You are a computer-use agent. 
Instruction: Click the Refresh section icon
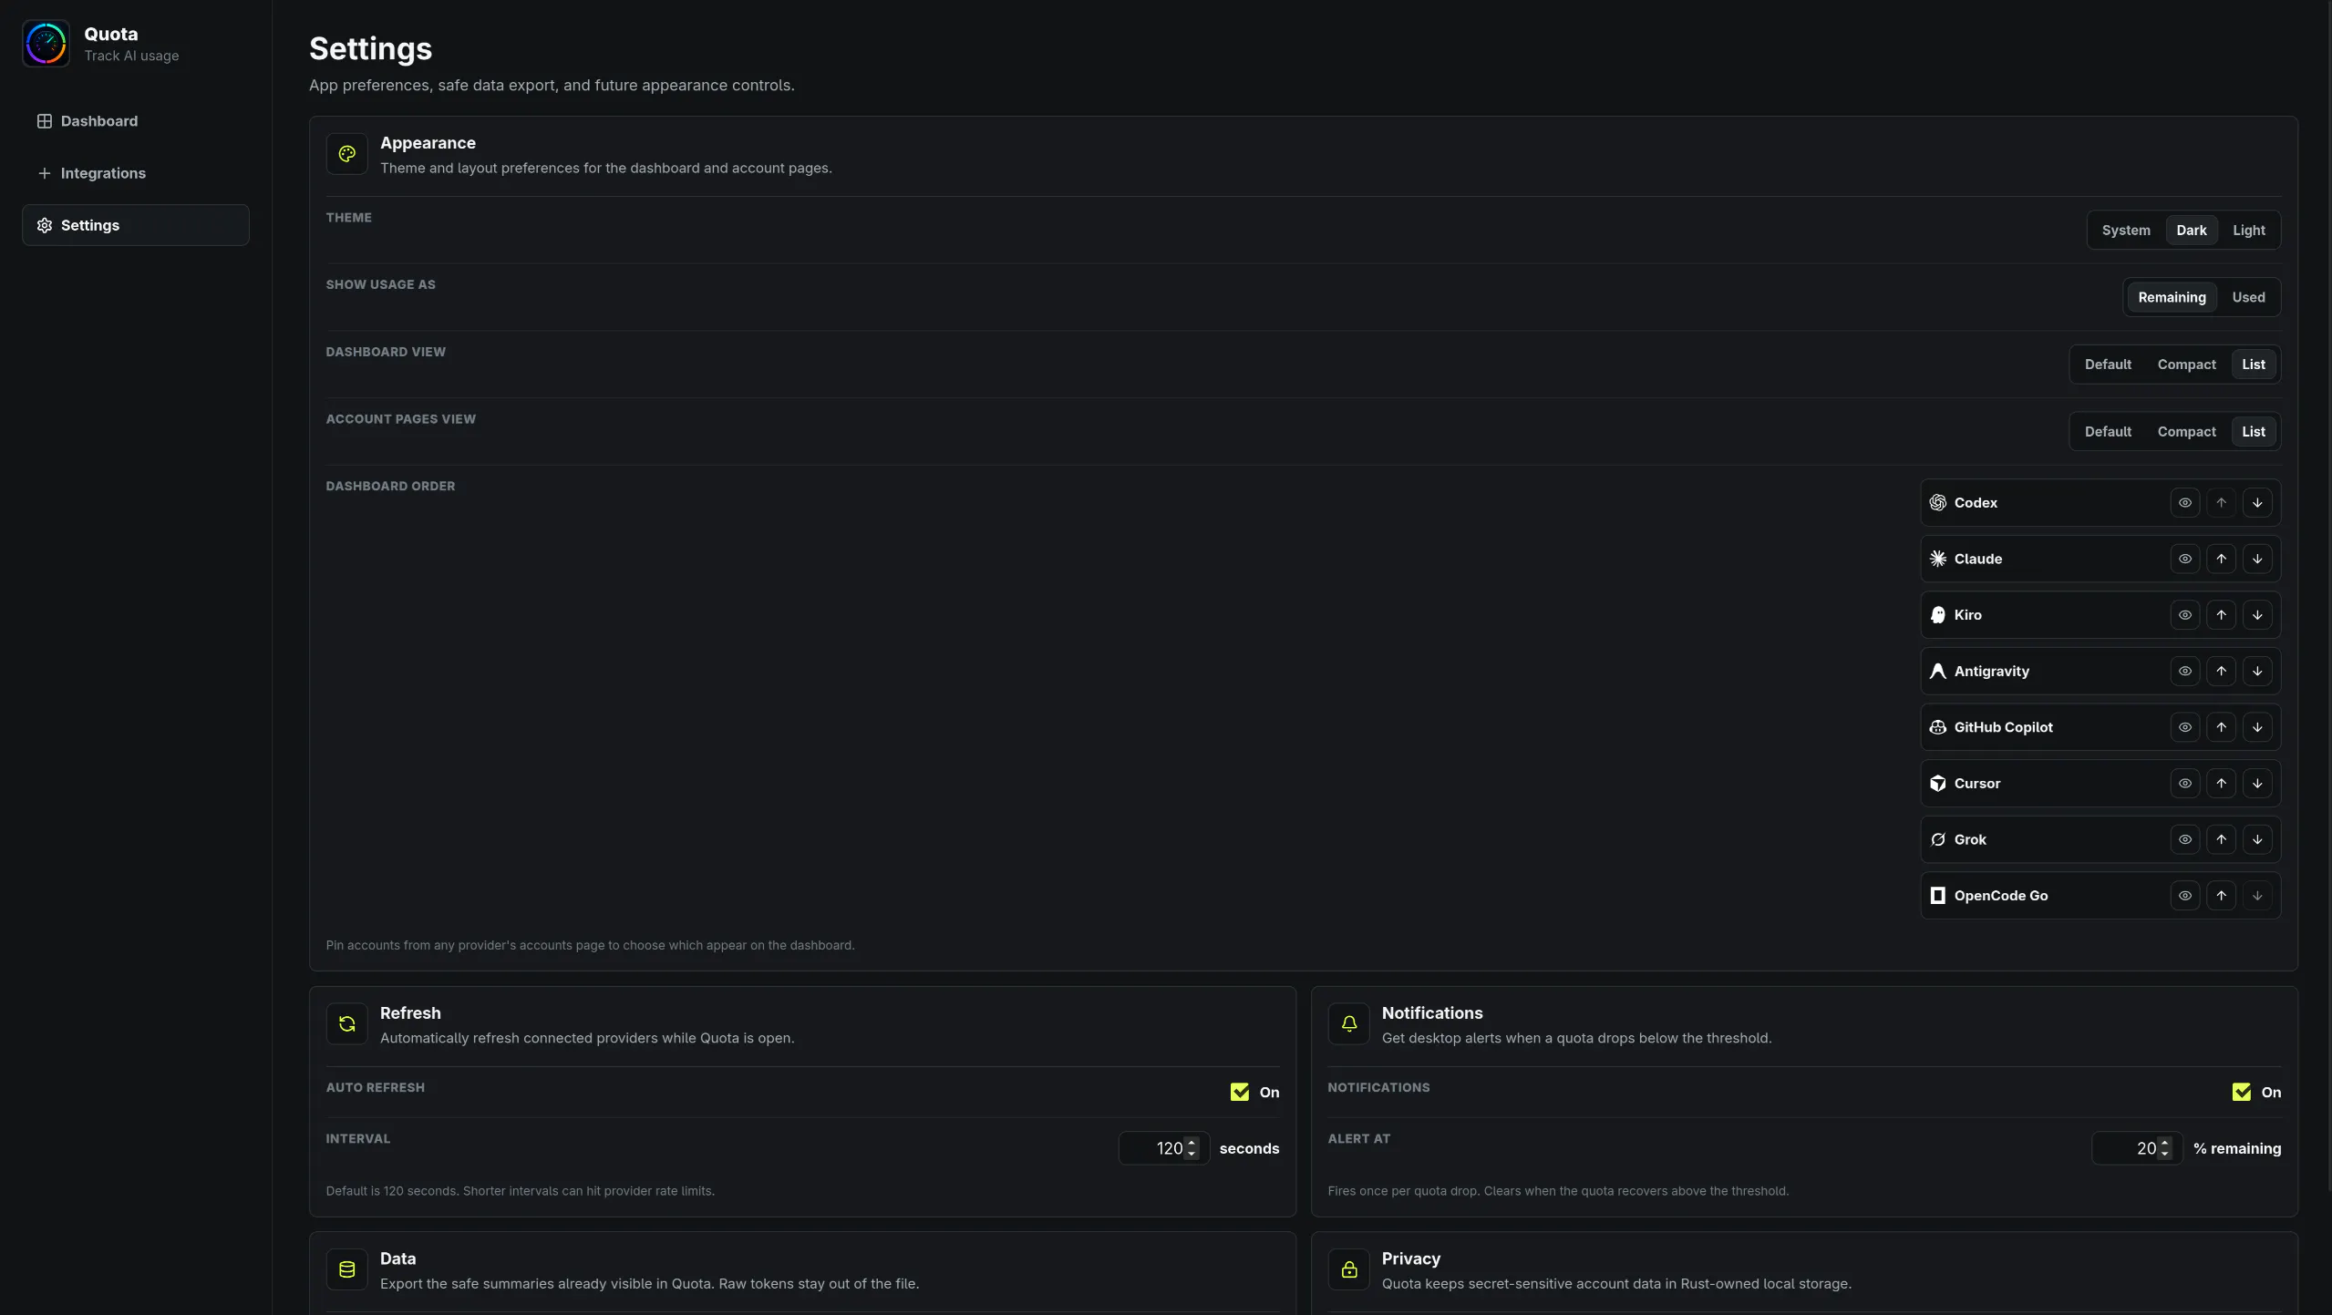[x=346, y=1024]
